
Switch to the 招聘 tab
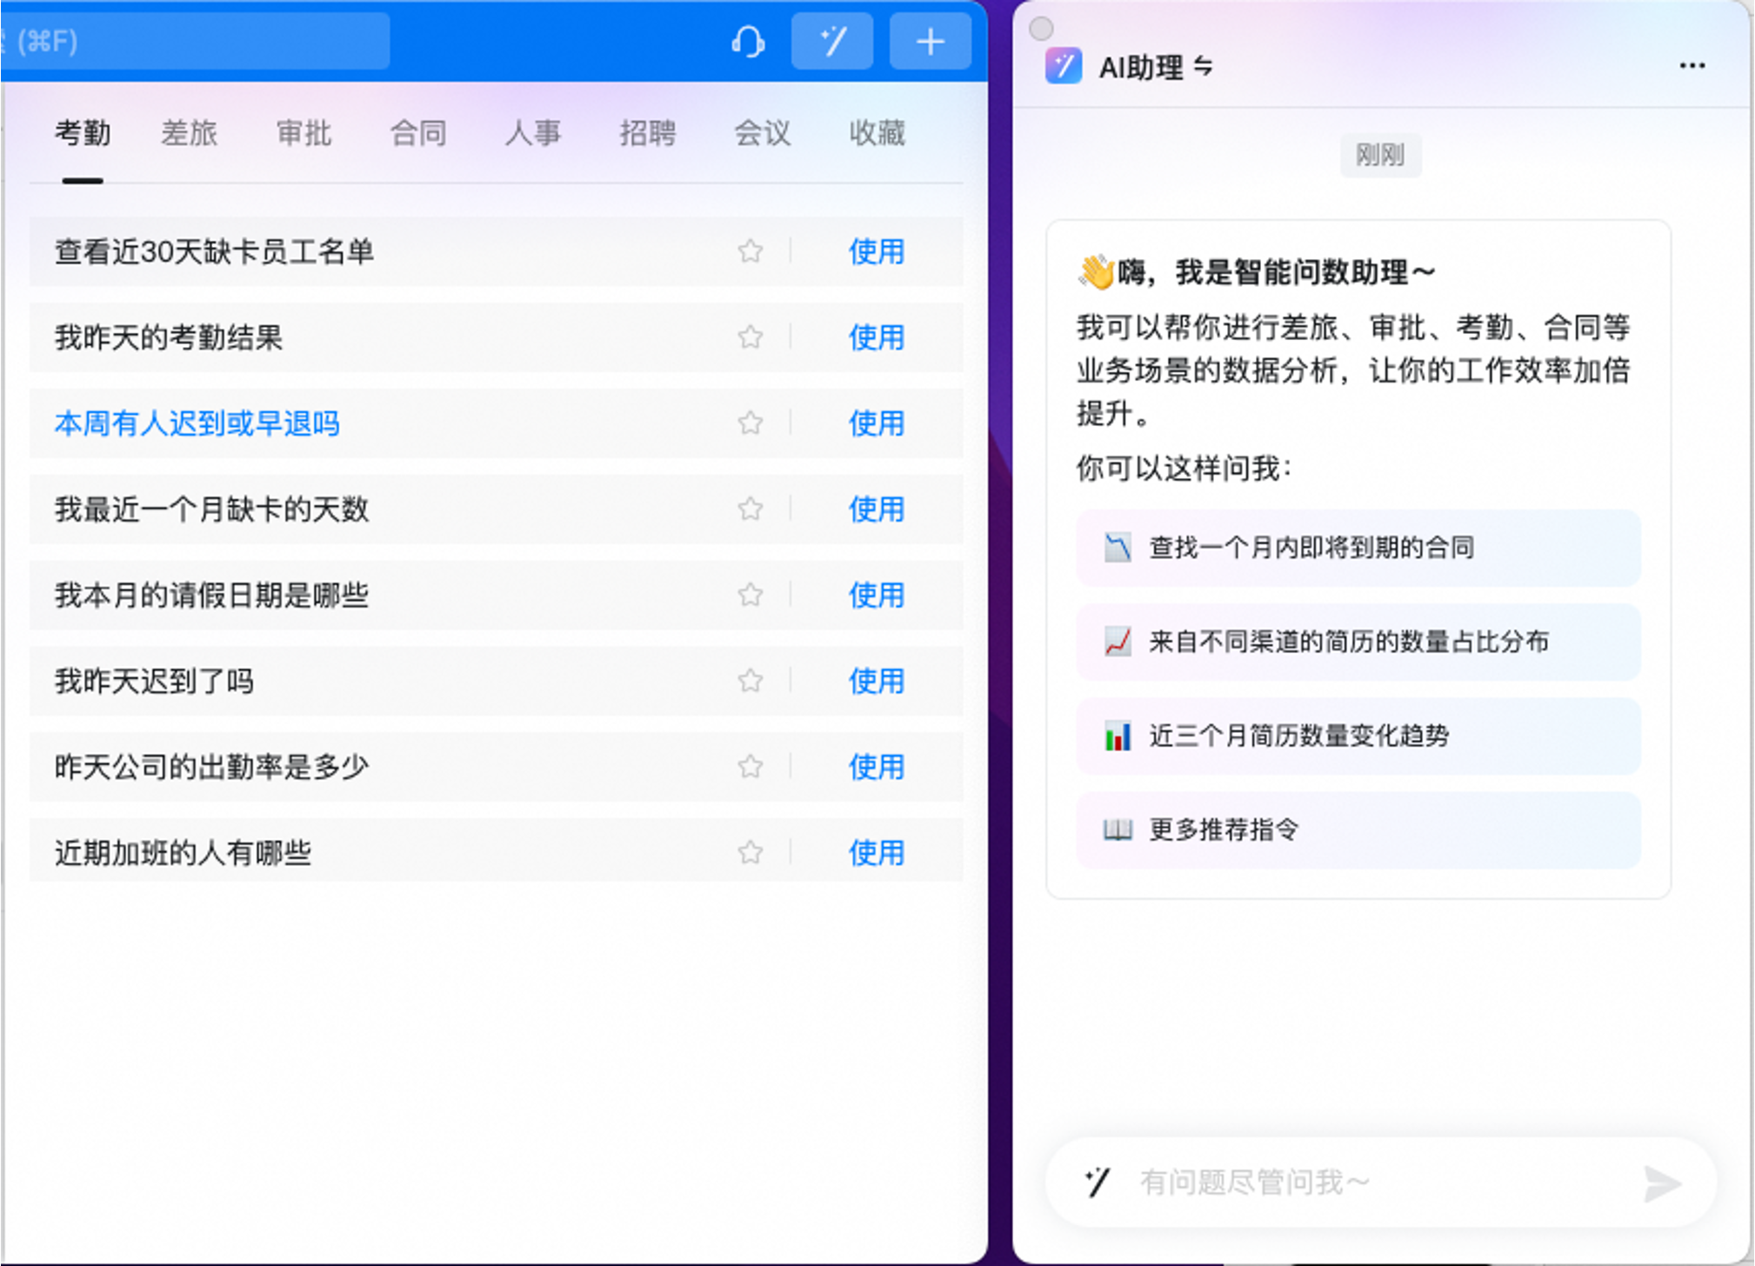[648, 133]
